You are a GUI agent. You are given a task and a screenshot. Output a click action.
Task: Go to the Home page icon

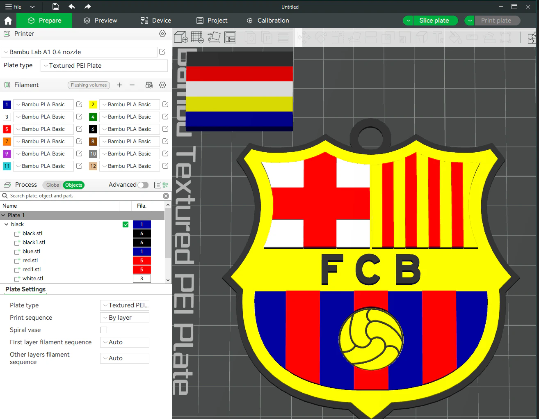tap(8, 21)
